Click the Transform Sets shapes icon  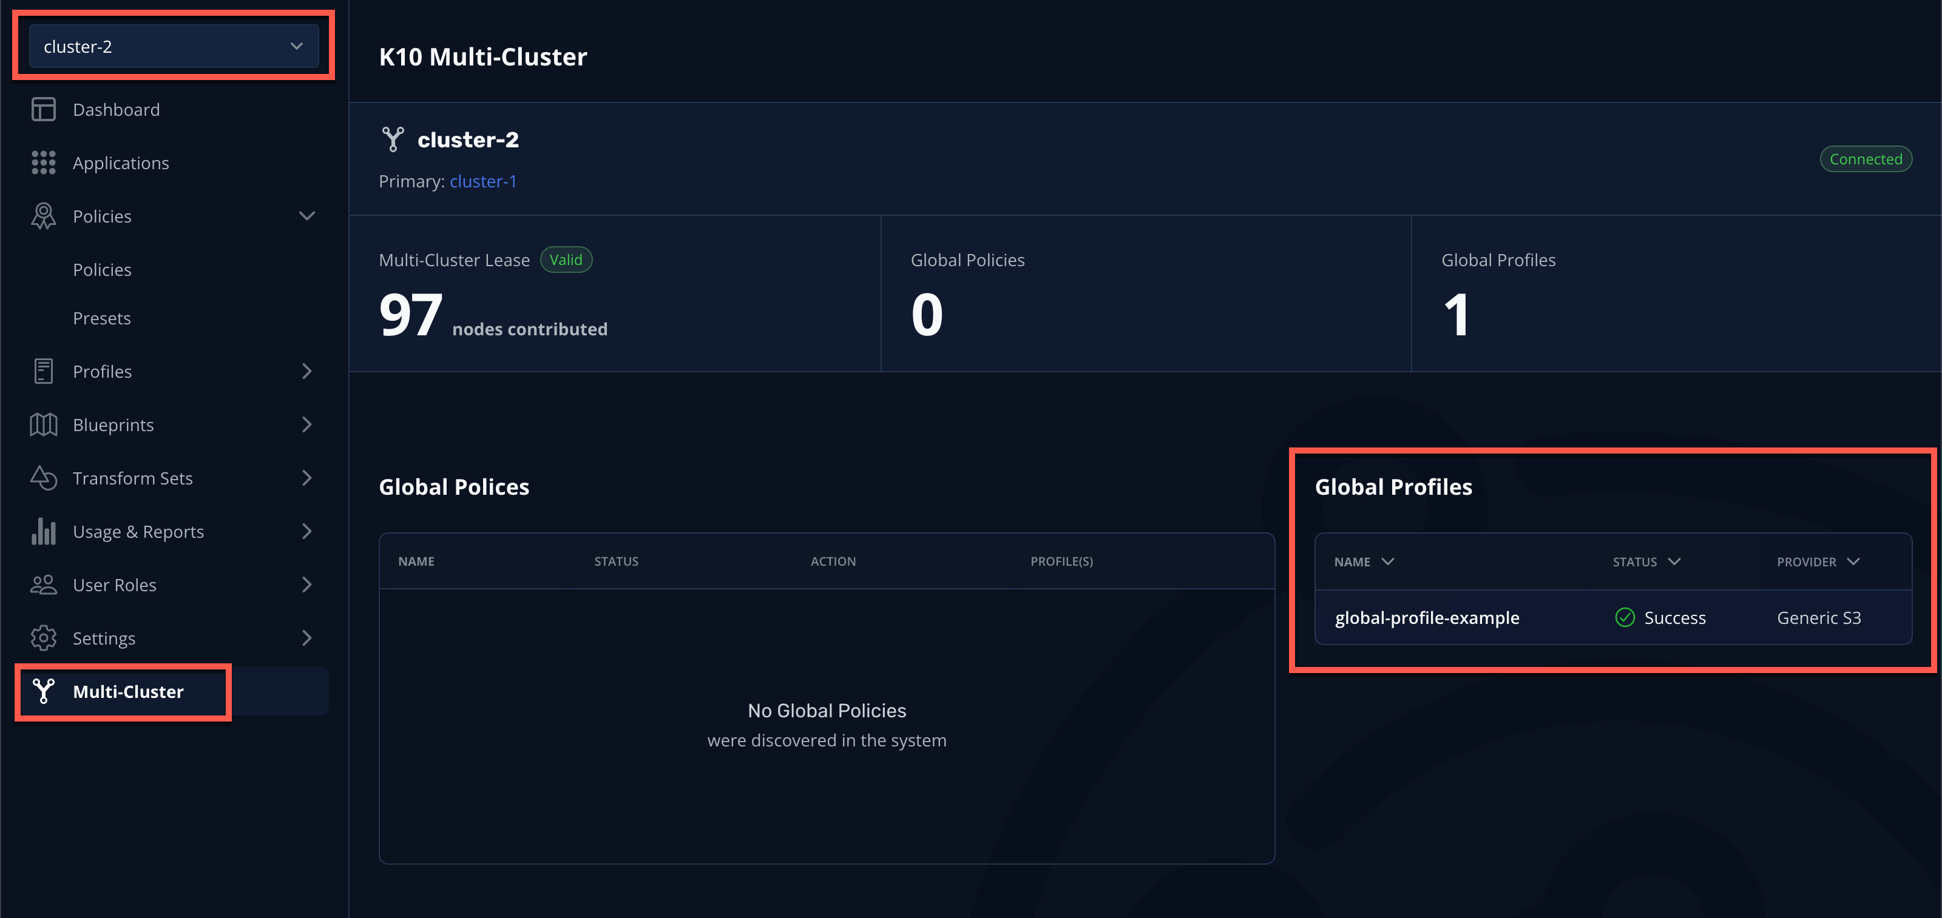click(43, 478)
